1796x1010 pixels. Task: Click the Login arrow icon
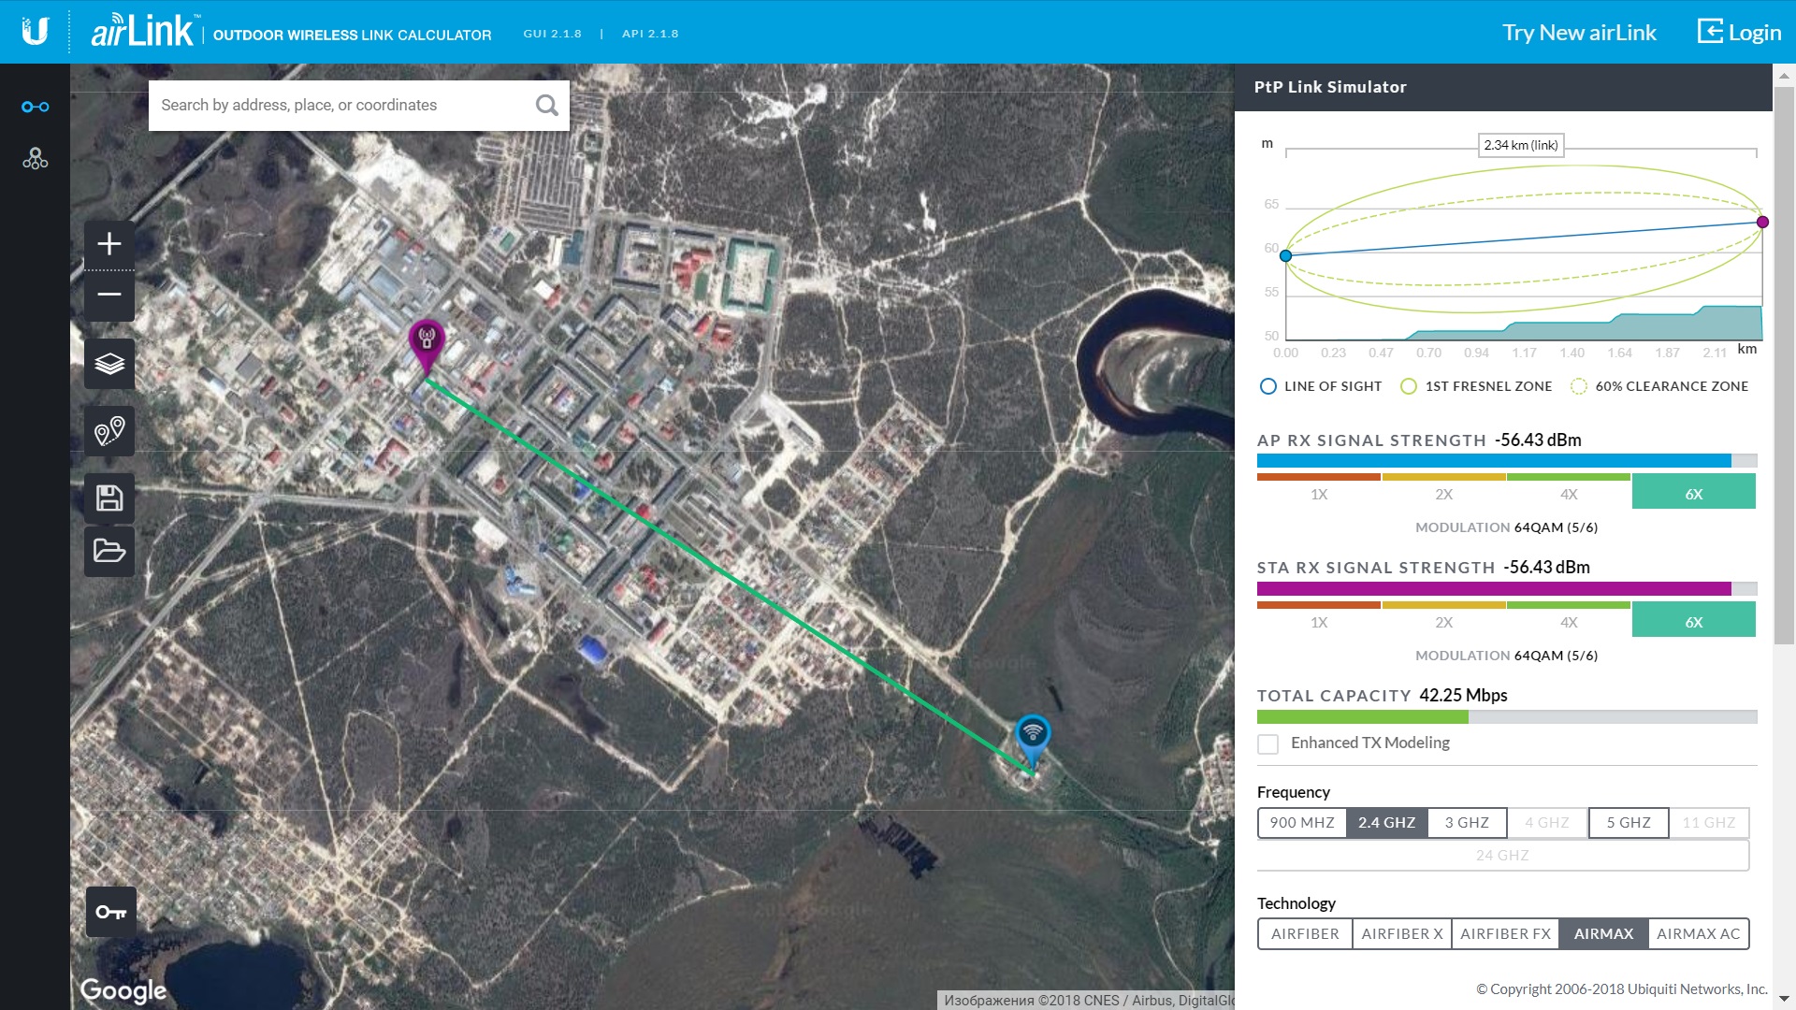[x=1709, y=32]
